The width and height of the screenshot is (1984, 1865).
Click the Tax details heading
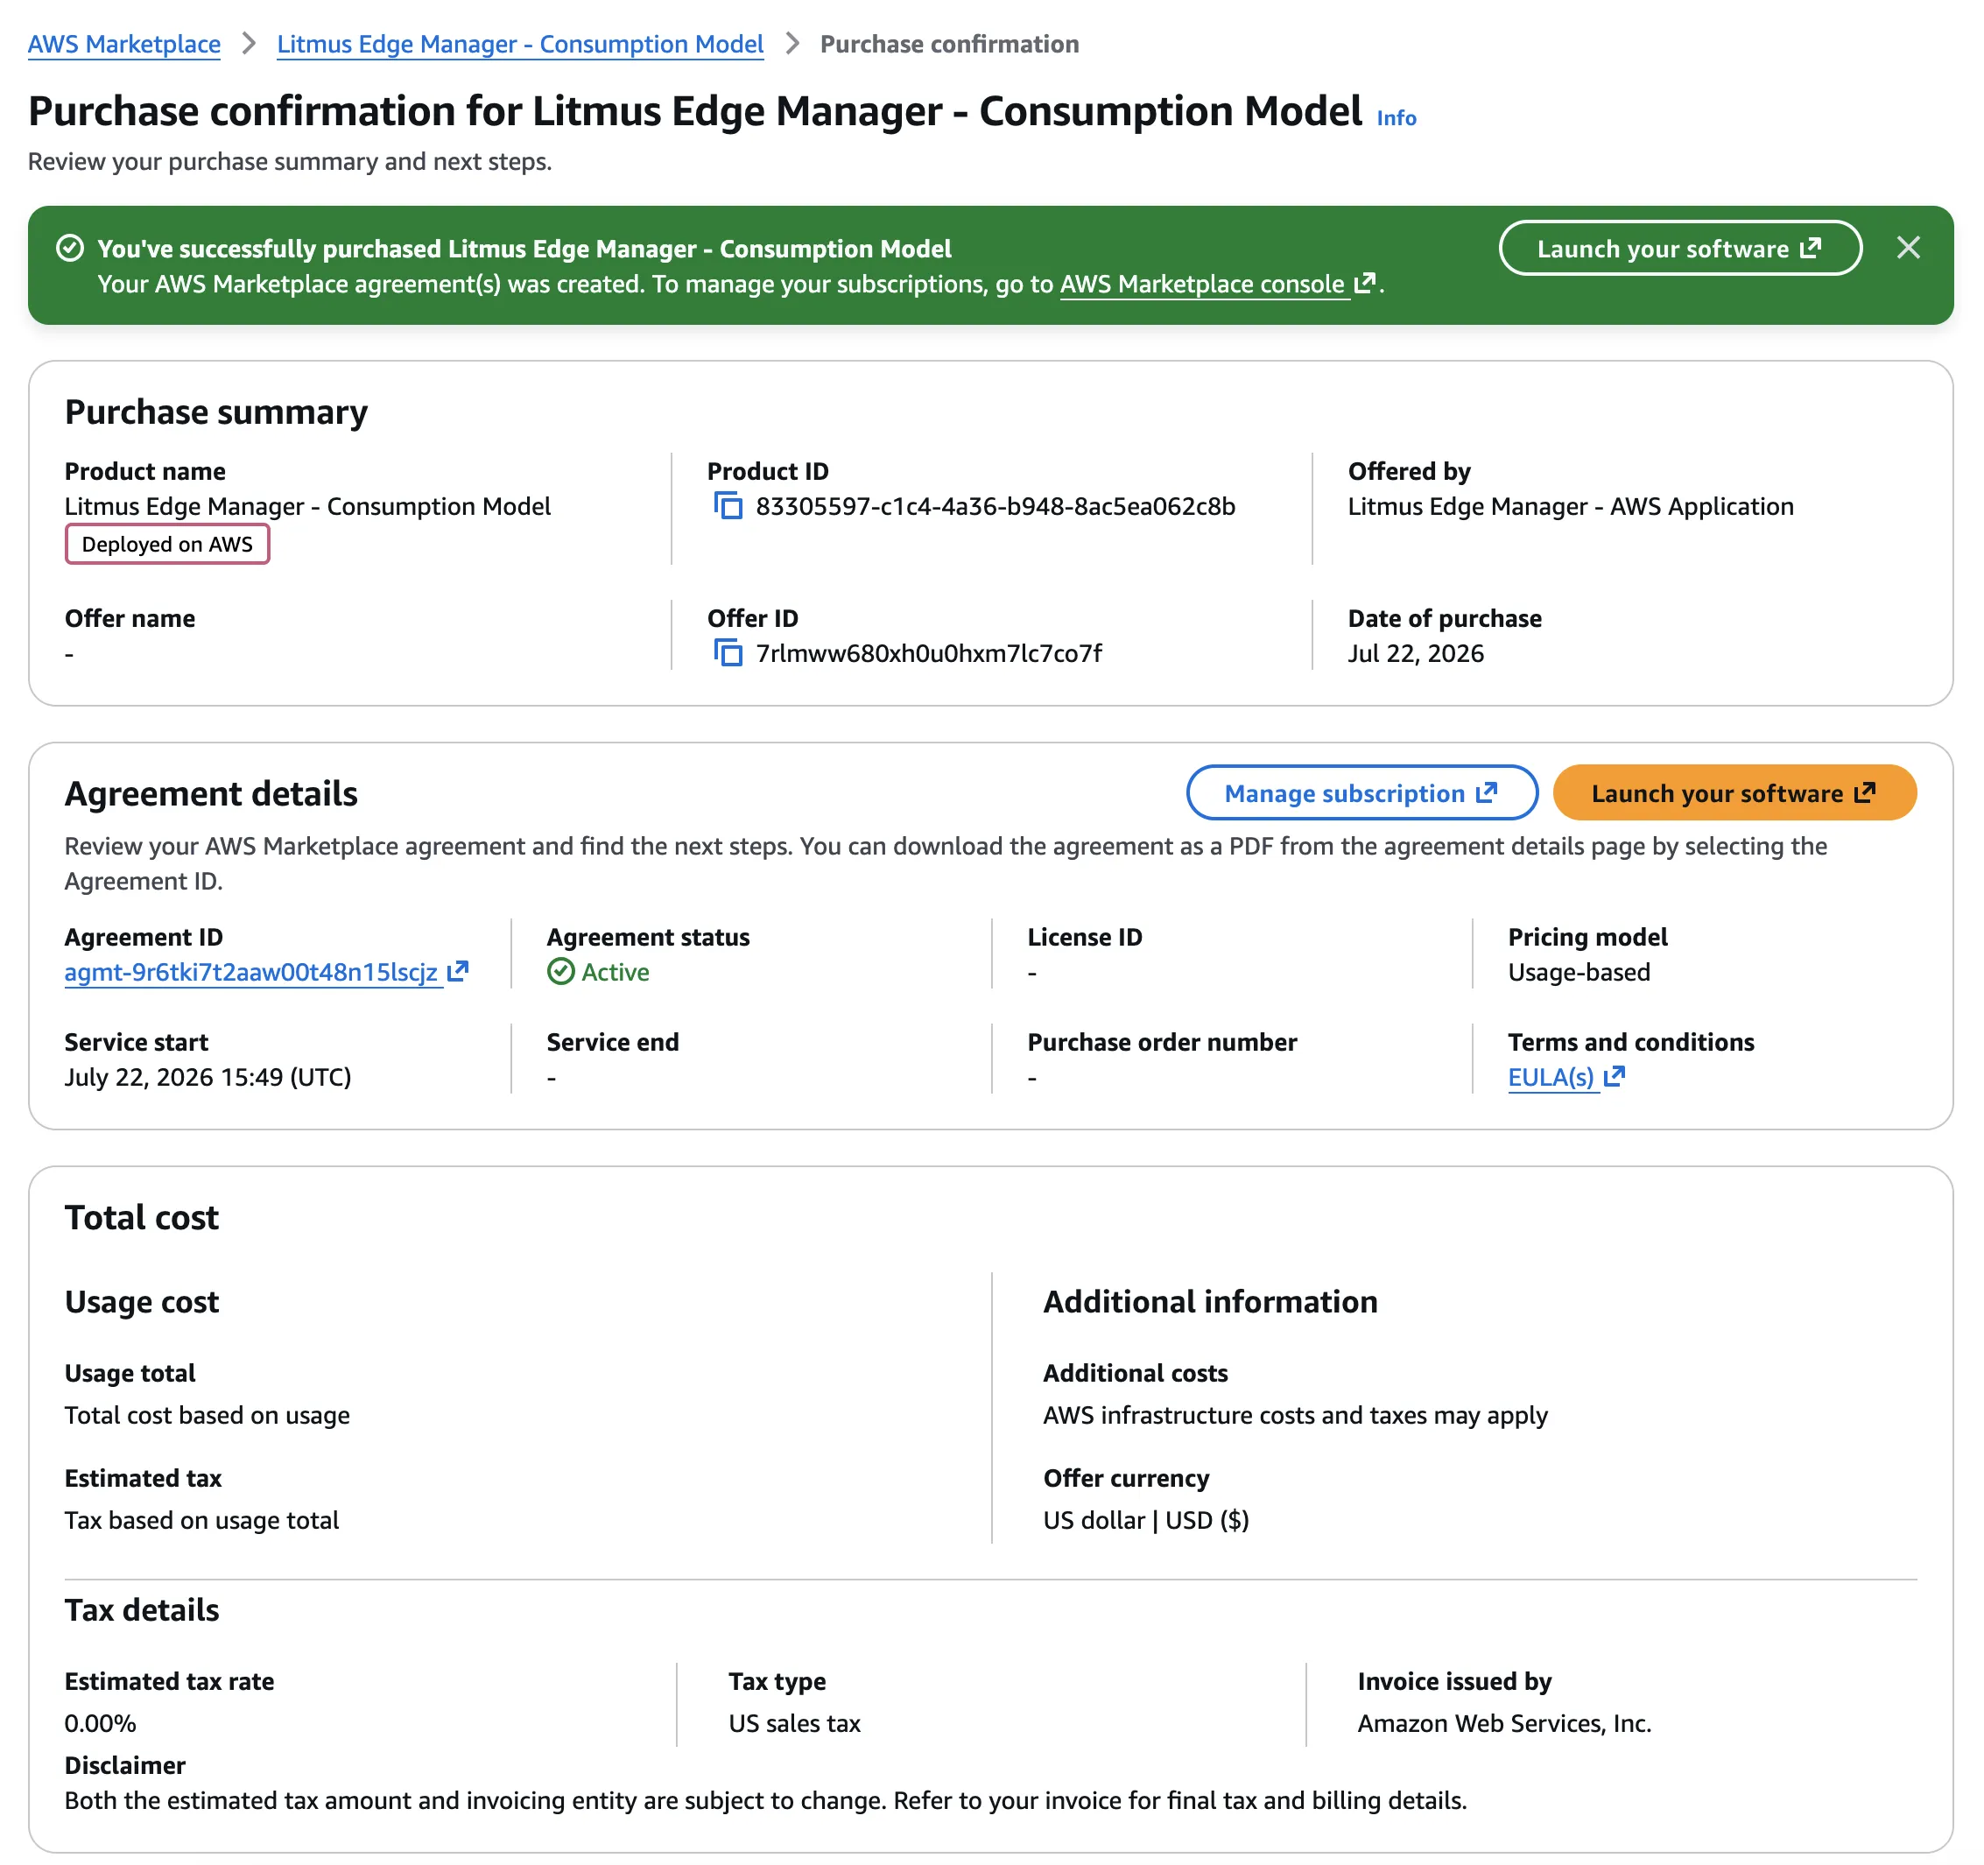click(x=142, y=1609)
